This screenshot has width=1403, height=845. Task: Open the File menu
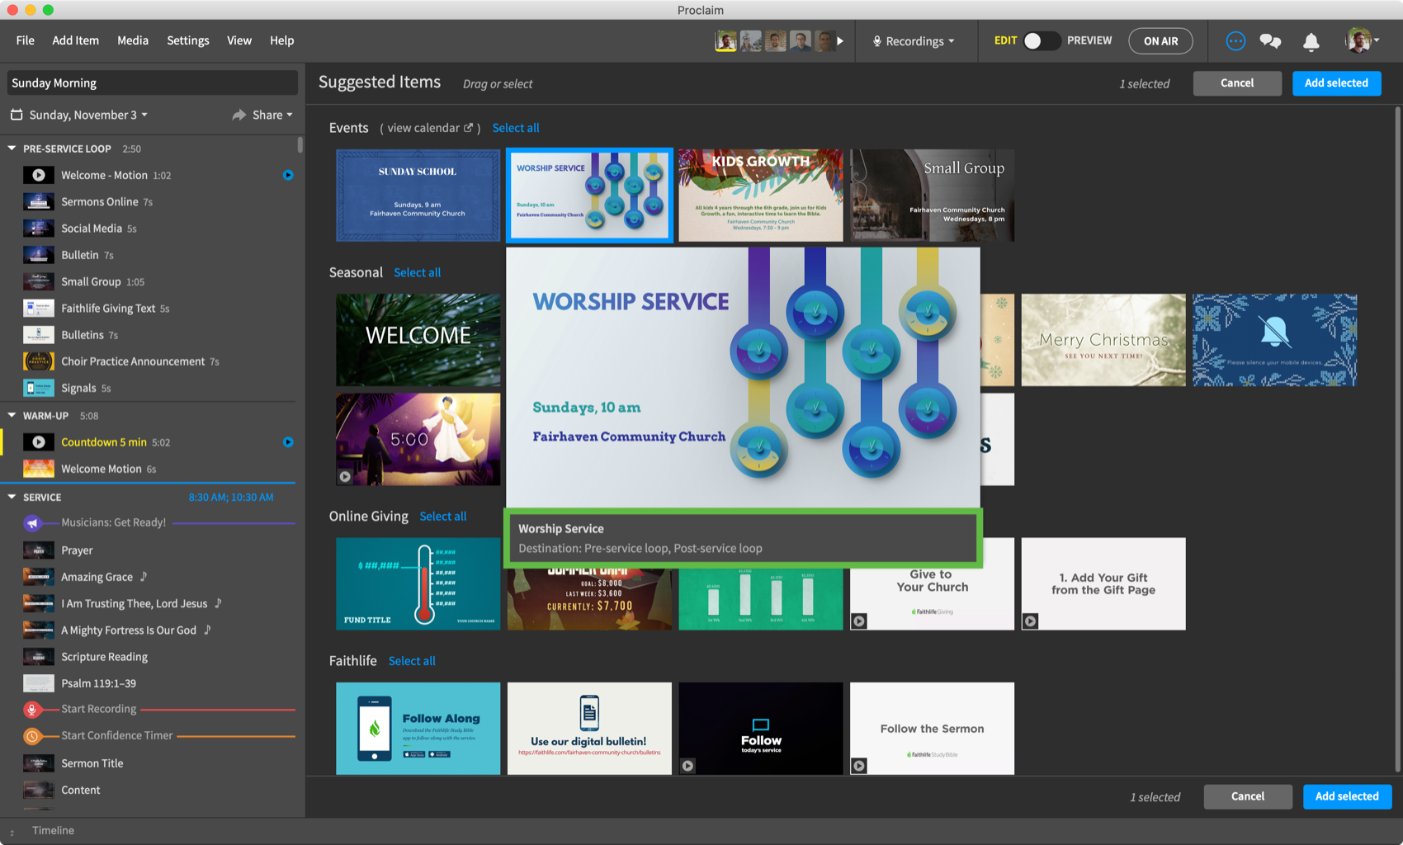tap(26, 40)
